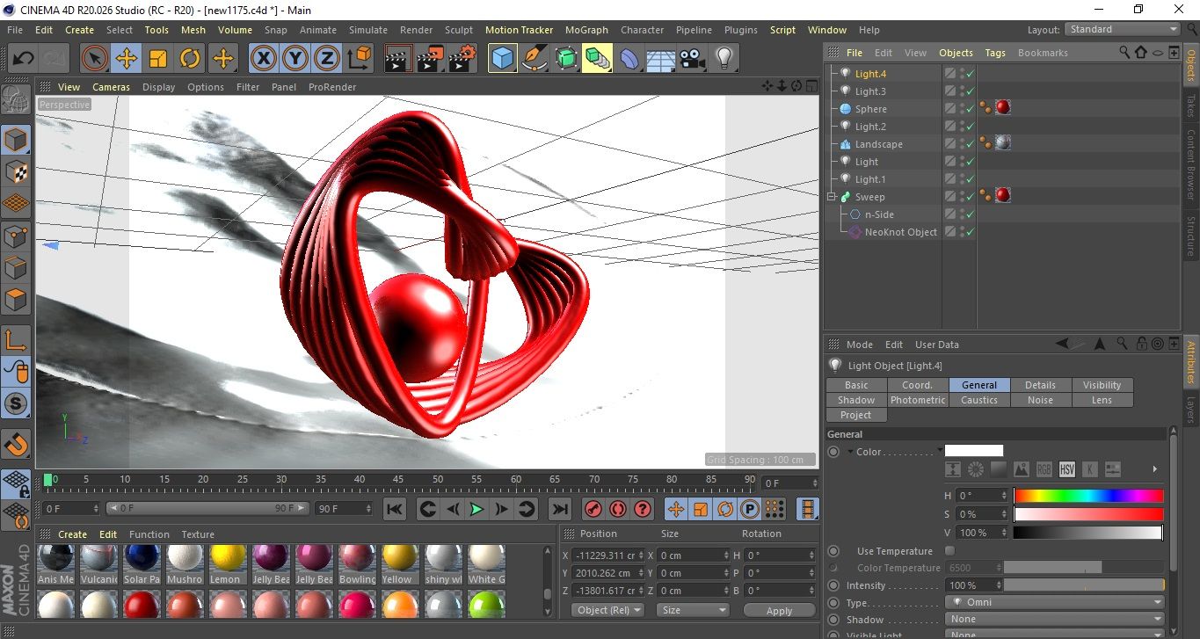Open the Object (Rel) dropdown
1200x639 pixels.
(x=607, y=610)
